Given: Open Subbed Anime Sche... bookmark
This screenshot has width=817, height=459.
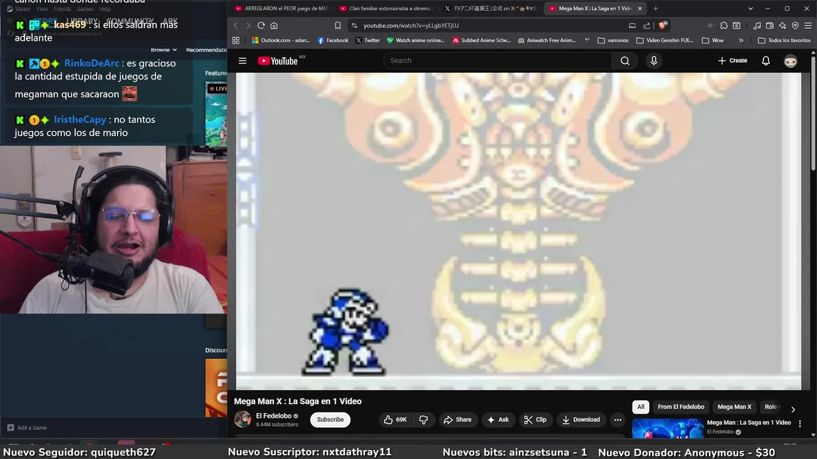Looking at the screenshot, I should click(482, 40).
